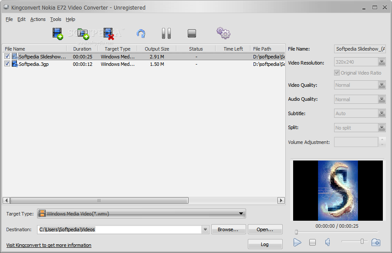The image size is (392, 253).
Task: Click the Destination path input field
Action: [119, 229]
